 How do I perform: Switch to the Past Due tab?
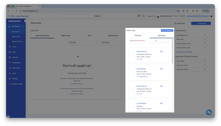(x=138, y=36)
